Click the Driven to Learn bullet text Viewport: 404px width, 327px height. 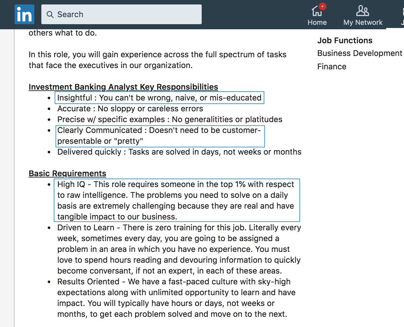179,249
